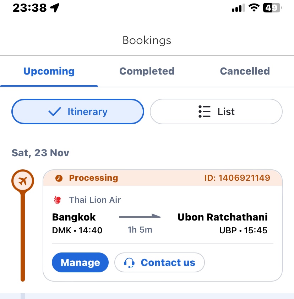The height and width of the screenshot is (299, 294).
Task: Tap the airplane timeline marker icon
Action: (x=23, y=181)
